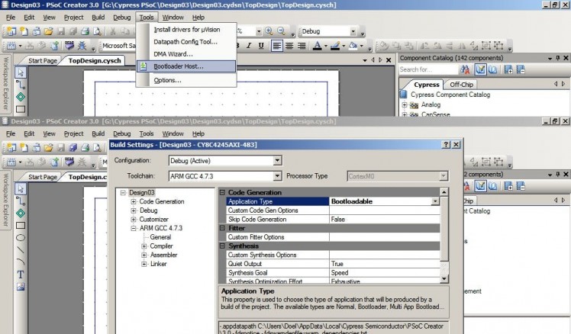Click Print icon in upper toolbar

click(85, 31)
